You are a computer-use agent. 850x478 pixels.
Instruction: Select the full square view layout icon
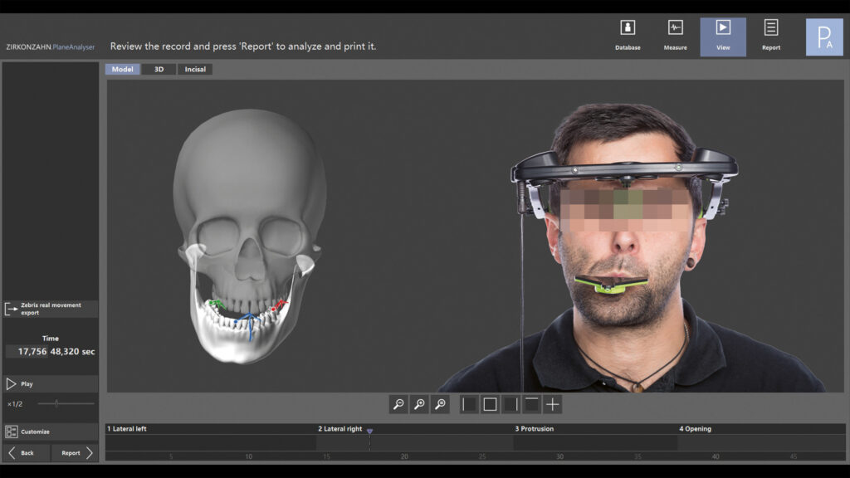[x=490, y=404]
